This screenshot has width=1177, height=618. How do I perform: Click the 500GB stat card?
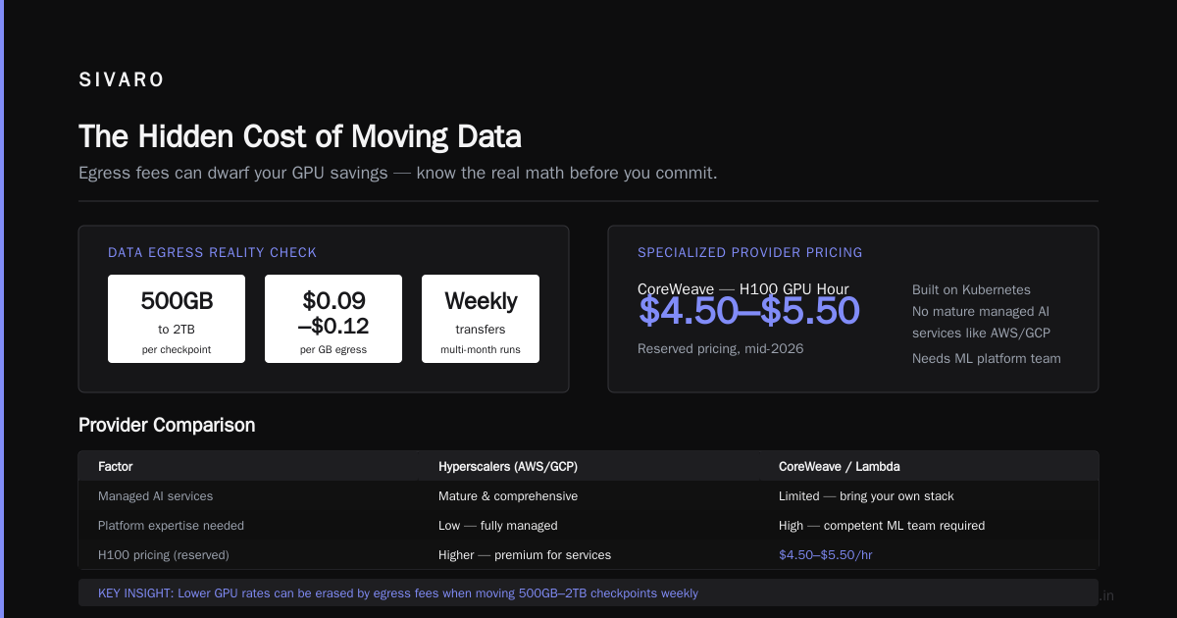pos(177,319)
